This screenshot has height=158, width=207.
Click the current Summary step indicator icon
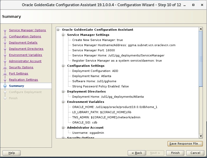[x=5, y=86]
